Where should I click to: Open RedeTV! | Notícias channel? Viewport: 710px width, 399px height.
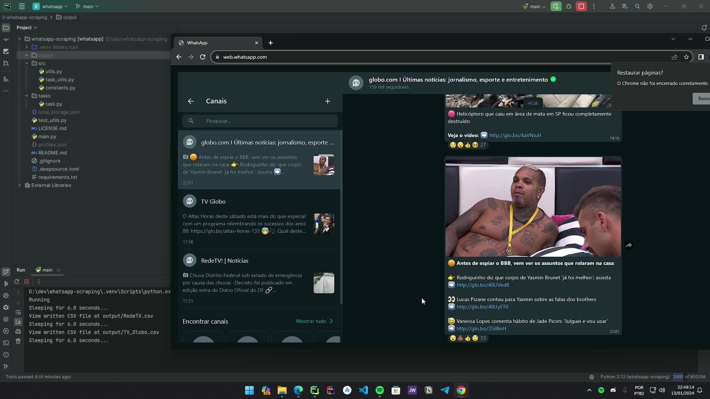point(259,278)
